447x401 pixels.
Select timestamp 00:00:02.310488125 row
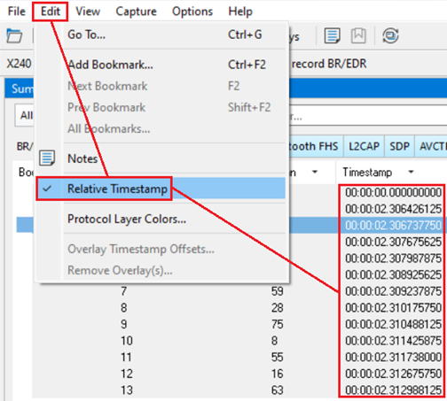click(393, 325)
